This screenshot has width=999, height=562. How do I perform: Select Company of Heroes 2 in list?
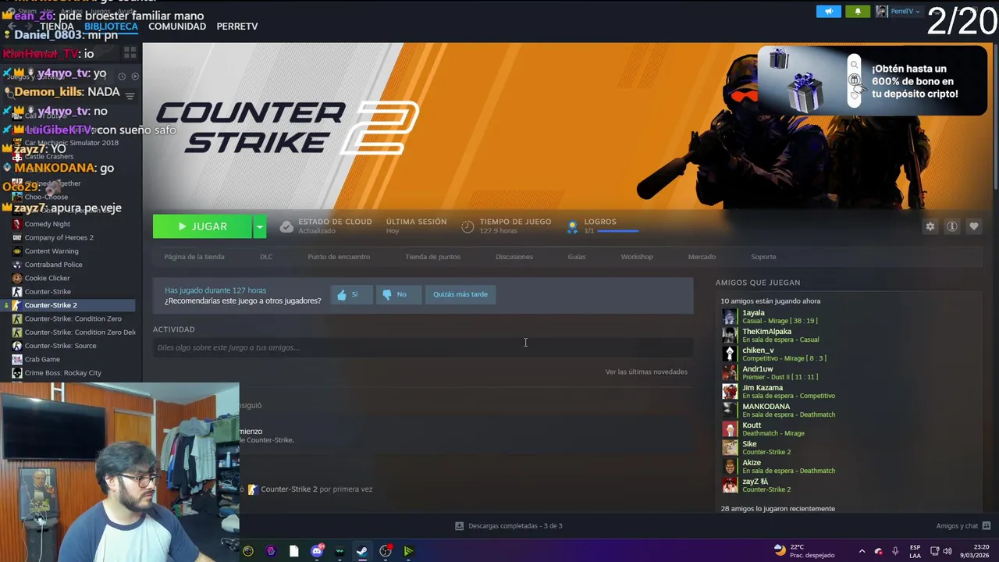click(x=59, y=237)
